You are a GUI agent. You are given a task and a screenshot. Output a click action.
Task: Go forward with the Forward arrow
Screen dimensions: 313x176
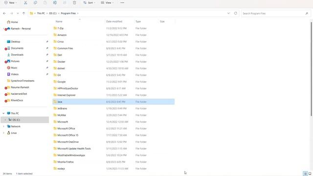(11, 13)
